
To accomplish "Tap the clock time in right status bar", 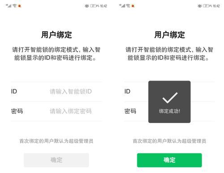I will [216, 6].
